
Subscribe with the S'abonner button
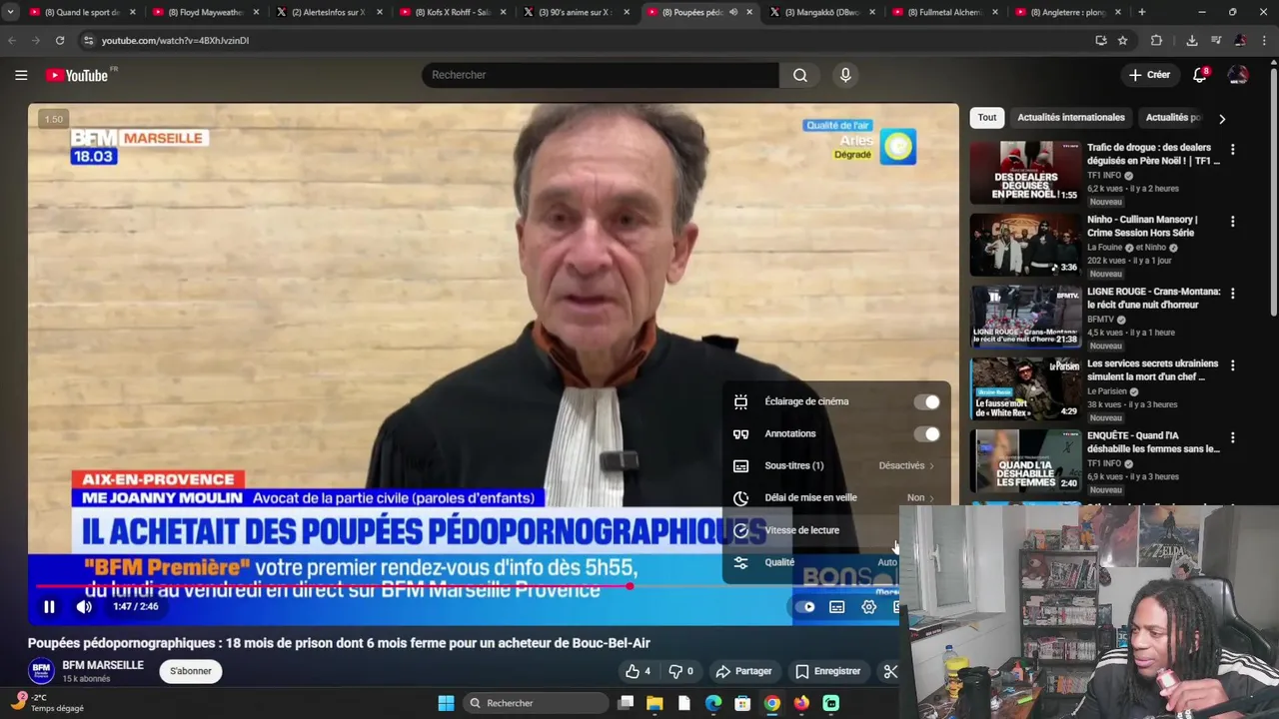(191, 671)
